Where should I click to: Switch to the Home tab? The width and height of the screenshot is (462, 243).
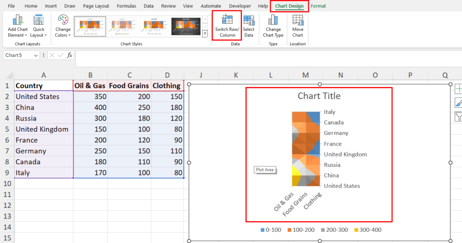coord(31,6)
